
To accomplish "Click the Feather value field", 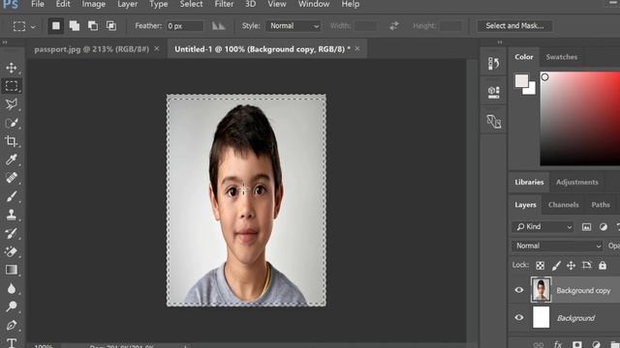I will (184, 26).
